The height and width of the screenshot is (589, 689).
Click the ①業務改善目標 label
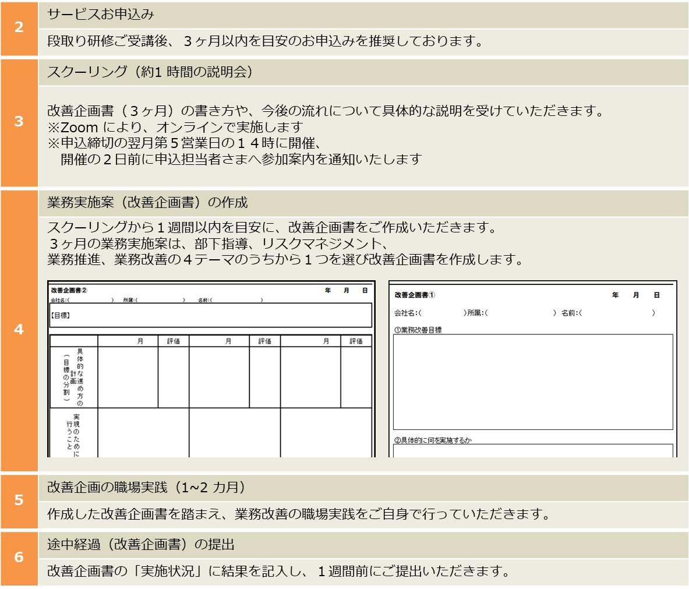click(x=418, y=330)
